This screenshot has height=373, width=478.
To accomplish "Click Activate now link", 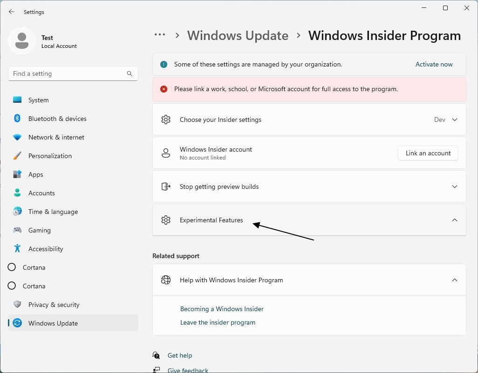I will click(434, 64).
